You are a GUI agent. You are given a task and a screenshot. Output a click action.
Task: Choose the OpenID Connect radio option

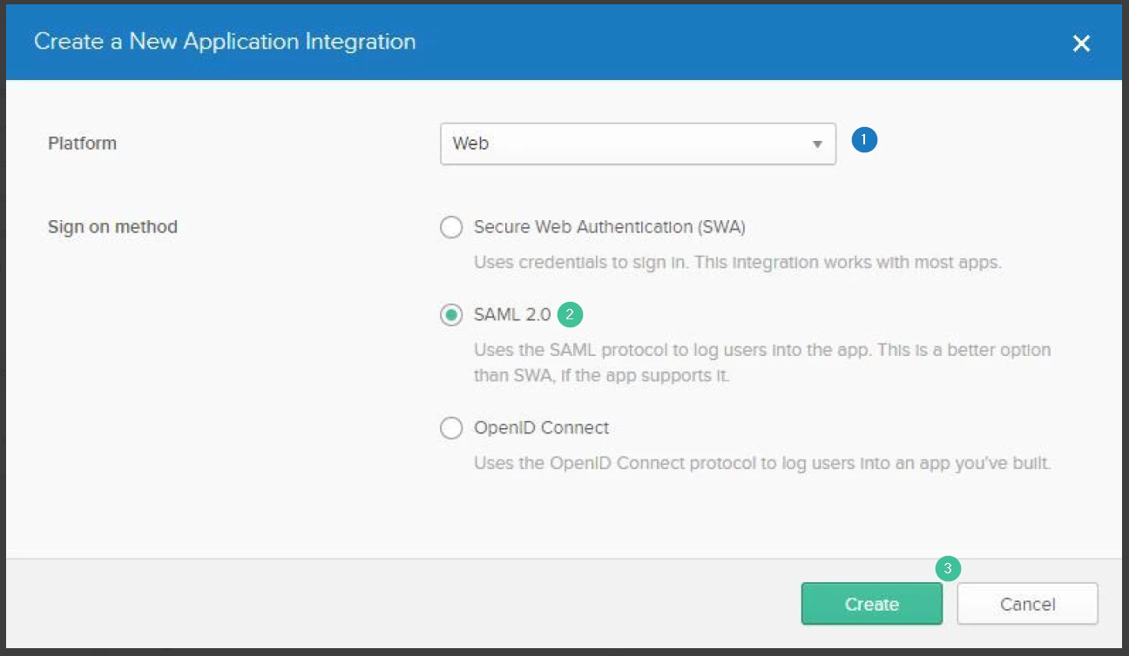point(451,428)
